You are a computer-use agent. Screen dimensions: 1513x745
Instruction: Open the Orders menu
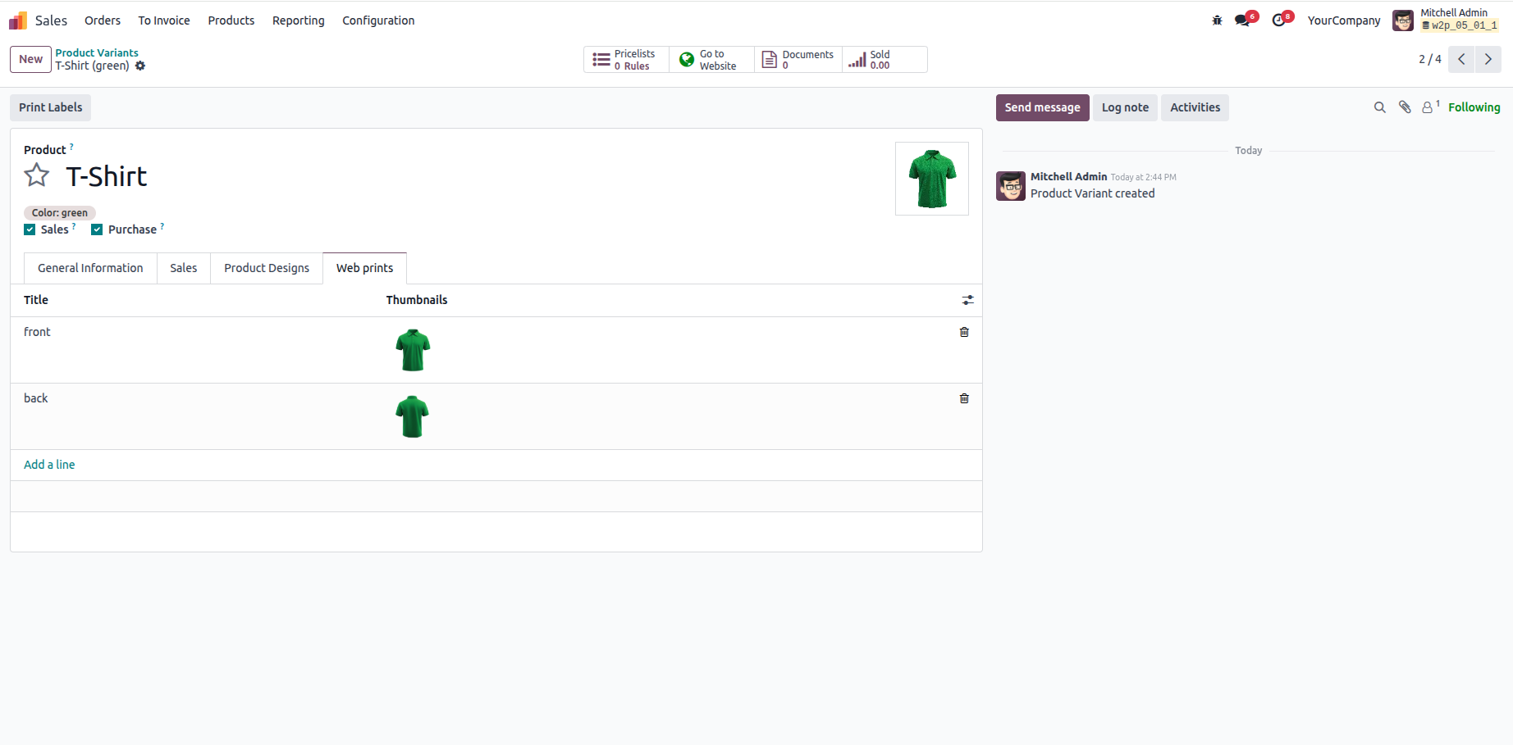click(103, 20)
